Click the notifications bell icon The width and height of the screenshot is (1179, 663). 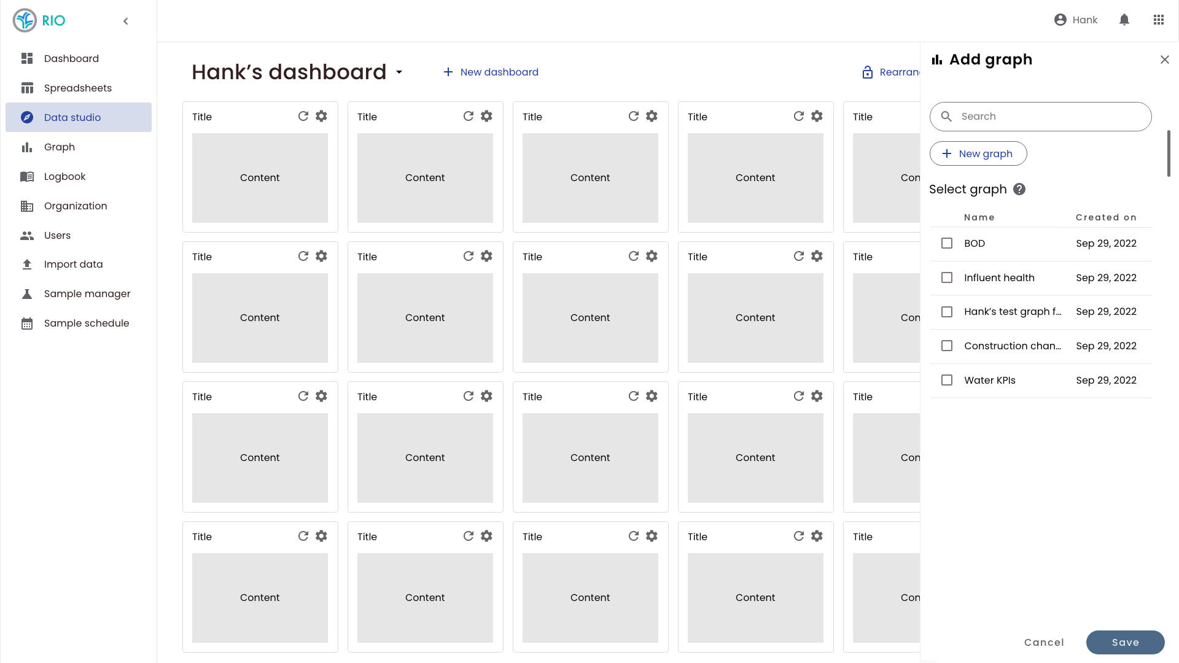[x=1124, y=20]
